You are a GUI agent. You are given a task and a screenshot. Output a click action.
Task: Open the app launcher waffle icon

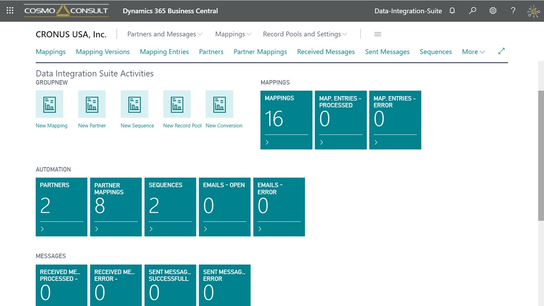point(10,11)
